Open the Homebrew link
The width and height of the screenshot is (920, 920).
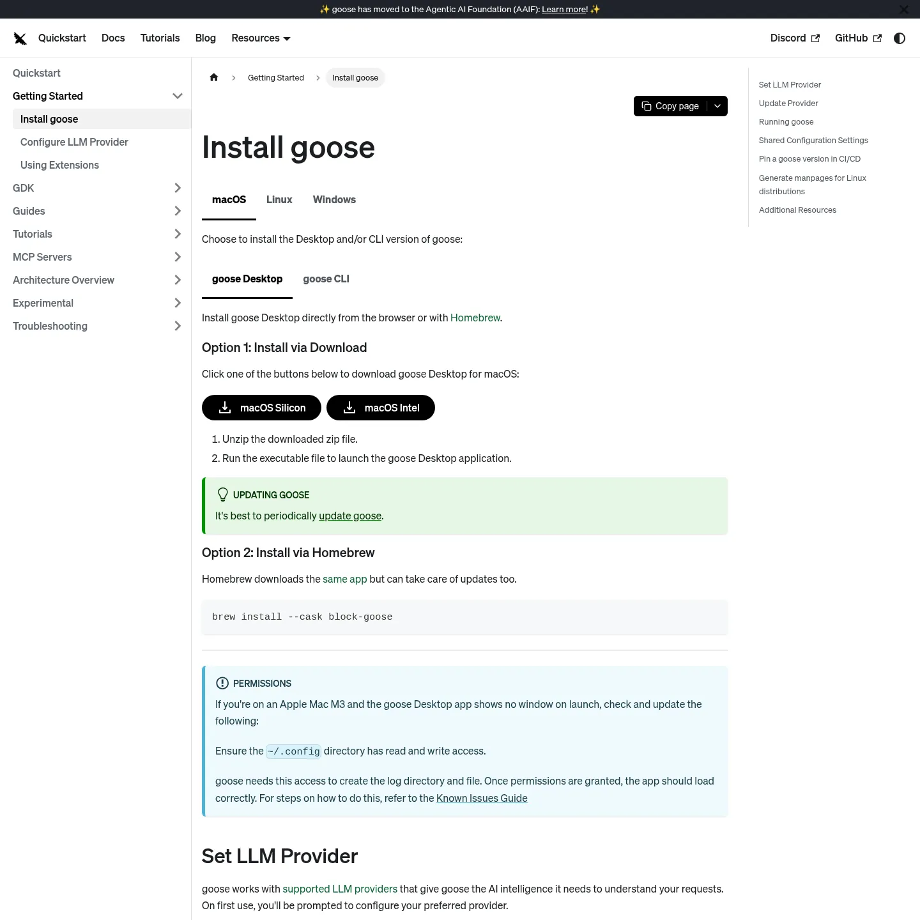475,318
